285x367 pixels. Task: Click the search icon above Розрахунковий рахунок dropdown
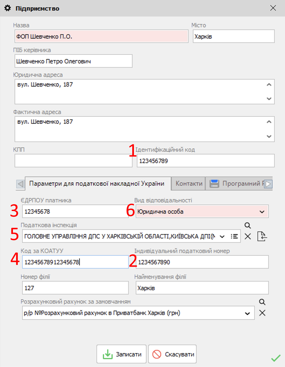[262, 302]
